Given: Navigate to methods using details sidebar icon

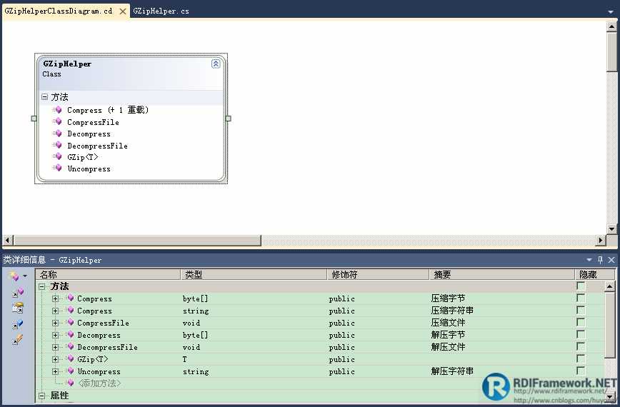Looking at the screenshot, I should (x=18, y=292).
